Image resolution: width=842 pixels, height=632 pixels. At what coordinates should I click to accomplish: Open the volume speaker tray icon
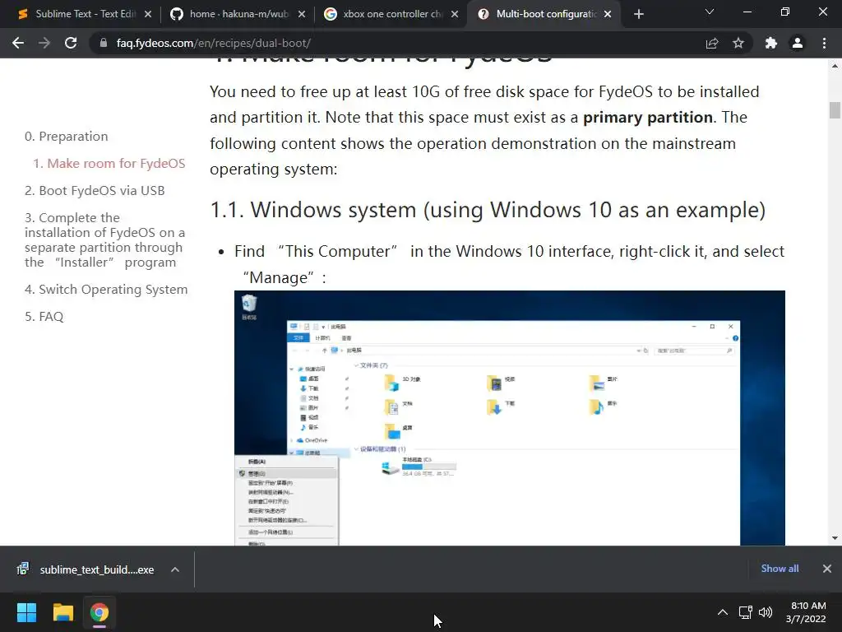coord(766,612)
